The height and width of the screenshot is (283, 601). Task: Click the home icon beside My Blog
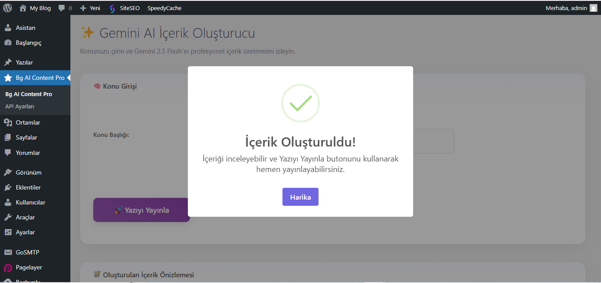click(x=23, y=8)
